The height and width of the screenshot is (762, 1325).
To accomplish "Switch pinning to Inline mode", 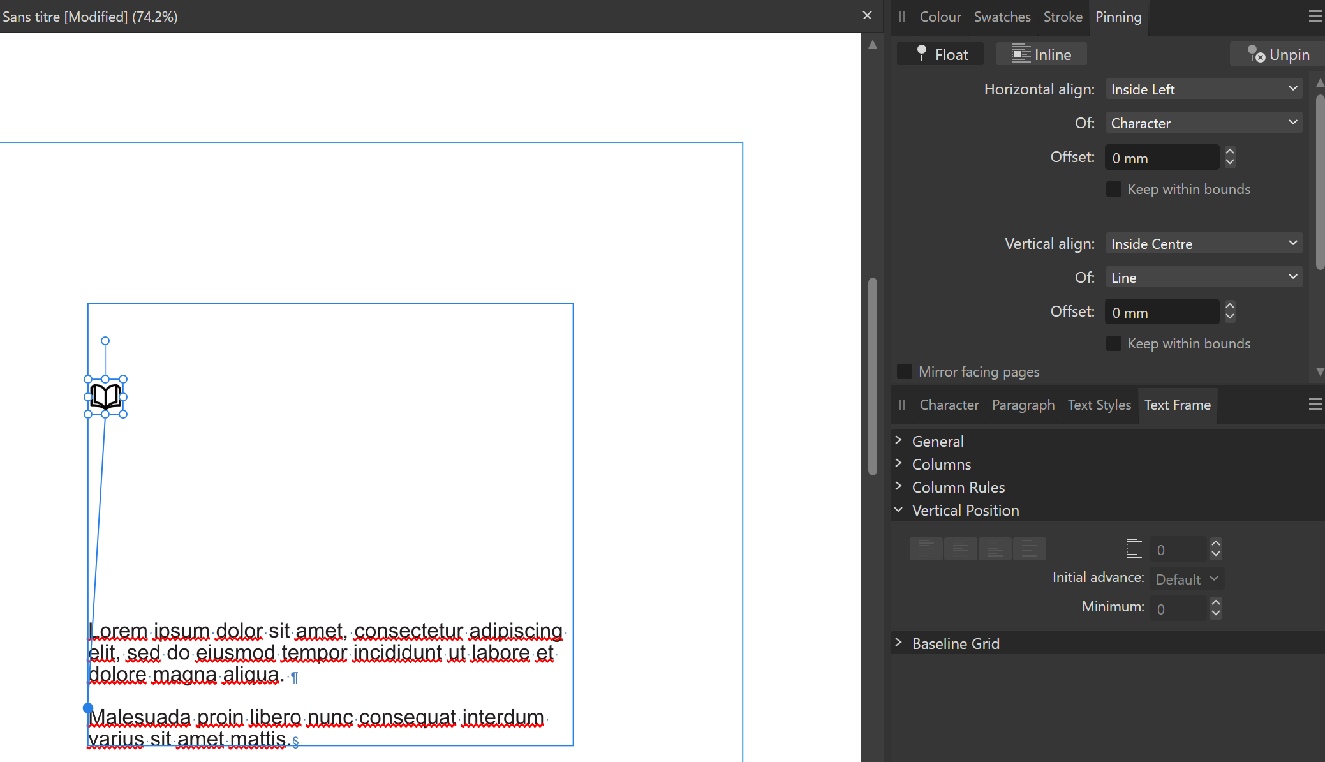I will tap(1041, 54).
